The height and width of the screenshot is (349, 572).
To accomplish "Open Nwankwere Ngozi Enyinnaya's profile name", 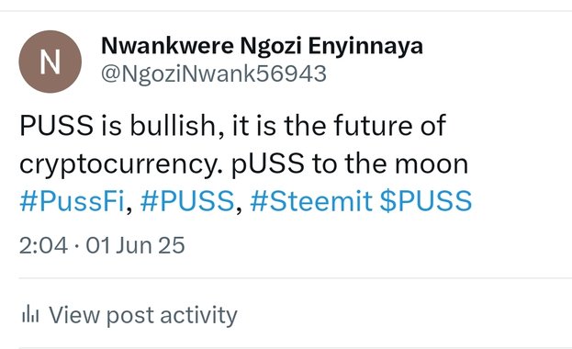I will point(262,46).
